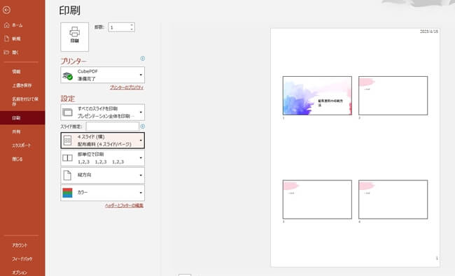Select 印刷 (Print) sidebar item
The image size is (455, 276).
click(x=22, y=118)
